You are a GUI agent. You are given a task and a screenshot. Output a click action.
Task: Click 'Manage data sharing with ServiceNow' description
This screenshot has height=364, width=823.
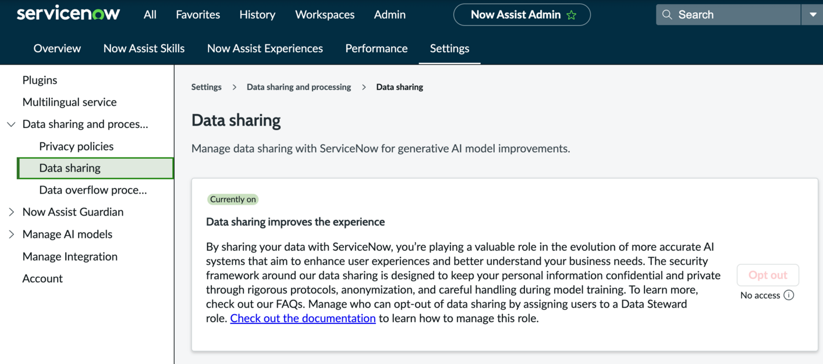click(381, 148)
